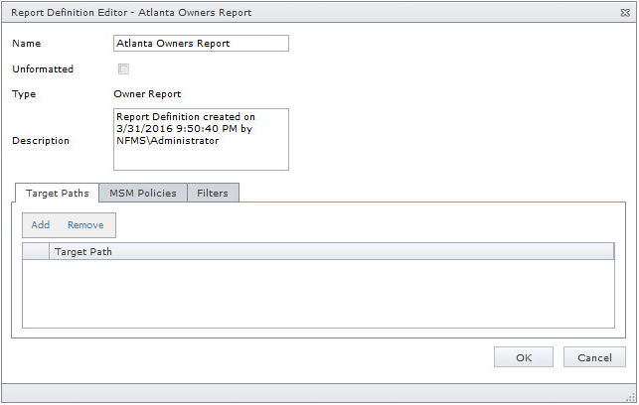This screenshot has width=639, height=405.
Task: Click the Name label
Action: tap(27, 44)
